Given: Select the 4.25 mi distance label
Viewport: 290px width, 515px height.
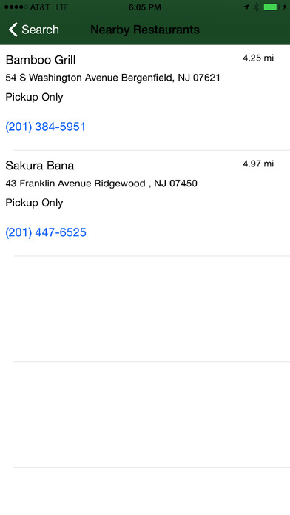Looking at the screenshot, I should click(258, 58).
